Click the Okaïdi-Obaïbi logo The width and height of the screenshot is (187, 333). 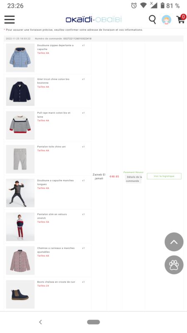pyautogui.click(x=93, y=20)
